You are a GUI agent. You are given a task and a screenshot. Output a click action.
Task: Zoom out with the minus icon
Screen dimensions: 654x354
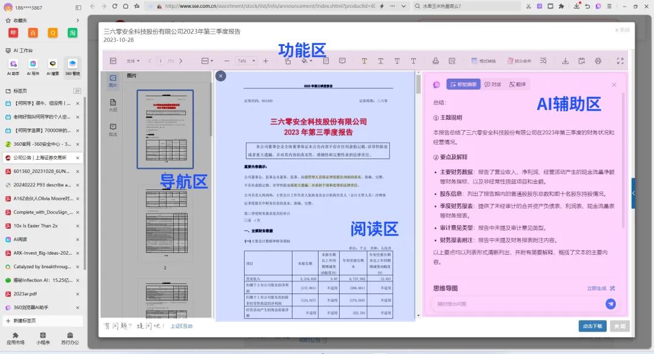tap(226, 61)
